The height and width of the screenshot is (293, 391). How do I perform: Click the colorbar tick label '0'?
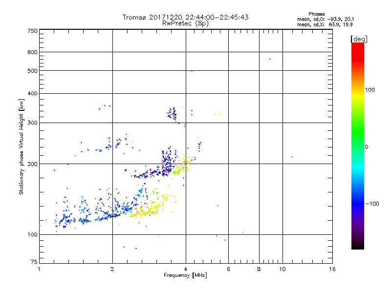[367, 147]
